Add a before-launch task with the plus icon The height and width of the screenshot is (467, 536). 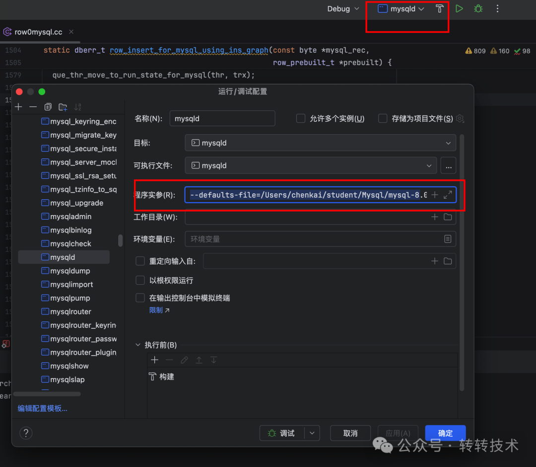coord(154,360)
